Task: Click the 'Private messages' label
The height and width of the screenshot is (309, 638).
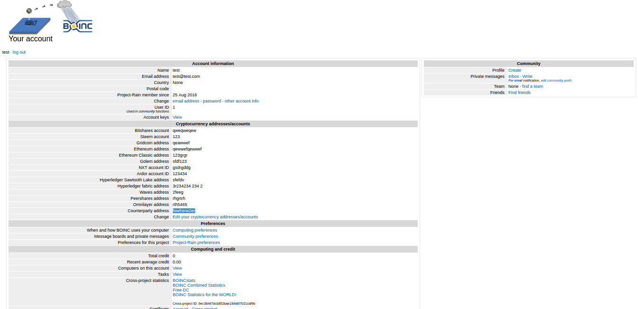Action: [x=488, y=76]
